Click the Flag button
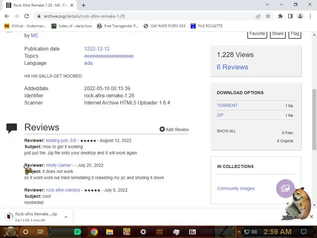 [295, 34]
